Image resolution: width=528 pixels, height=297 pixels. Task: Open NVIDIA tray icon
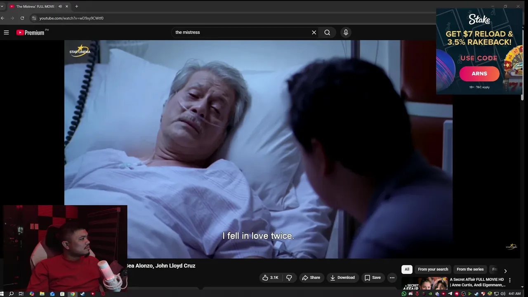[x=430, y=294]
